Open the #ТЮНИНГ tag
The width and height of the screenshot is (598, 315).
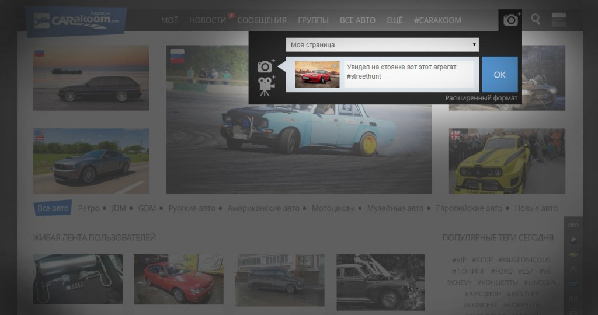coord(468,271)
